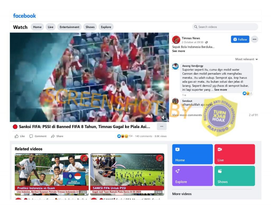Click the clapperboard icon on Shows tile
Image resolution: width=271 pixels, height=209 pixels.
click(x=220, y=171)
